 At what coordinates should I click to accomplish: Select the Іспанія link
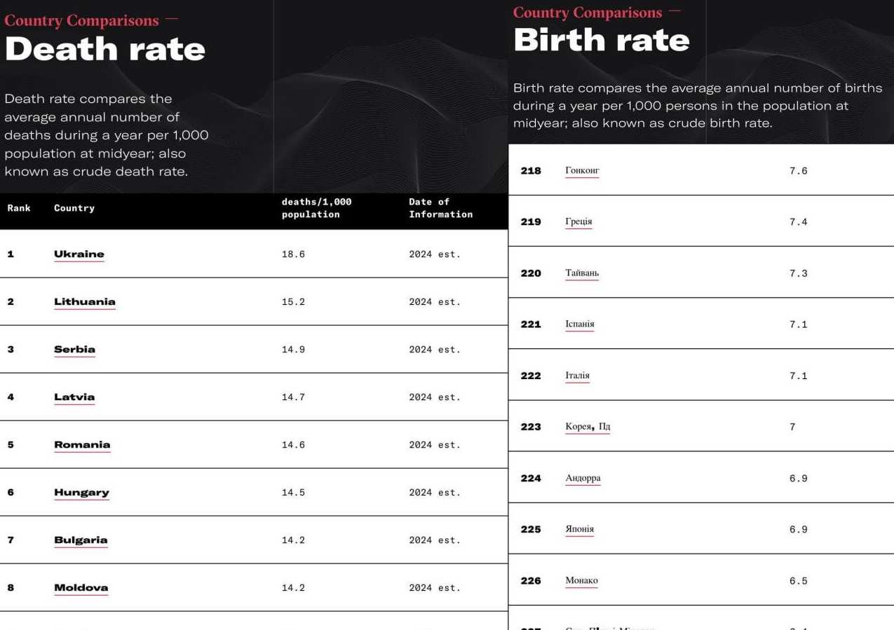tap(579, 324)
